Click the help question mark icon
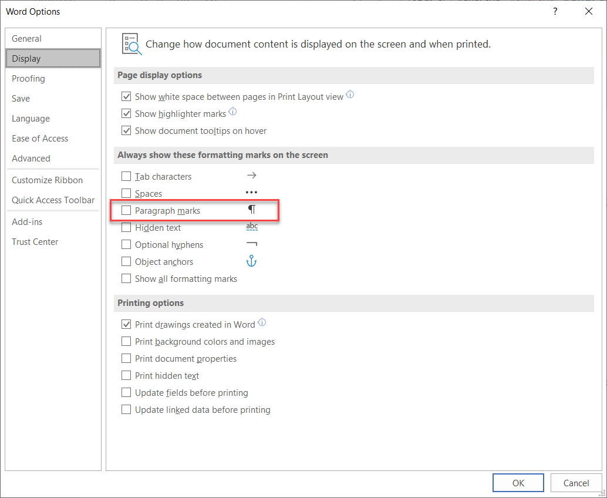607x498 pixels. point(555,11)
